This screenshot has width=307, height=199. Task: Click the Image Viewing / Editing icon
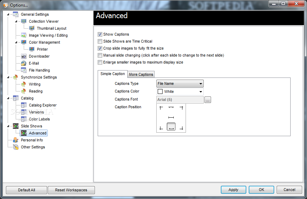pos(24,35)
